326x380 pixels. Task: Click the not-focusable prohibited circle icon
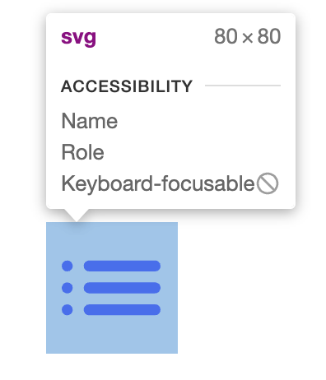coord(268,183)
